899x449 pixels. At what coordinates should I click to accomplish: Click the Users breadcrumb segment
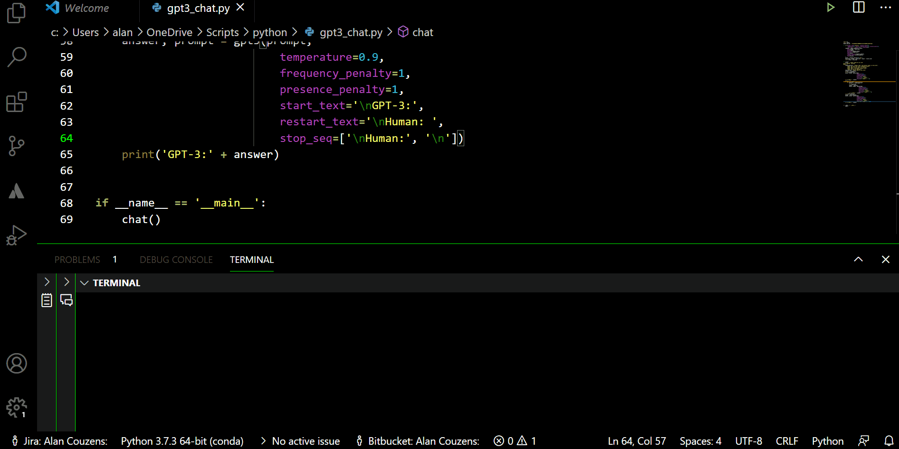[x=86, y=32]
